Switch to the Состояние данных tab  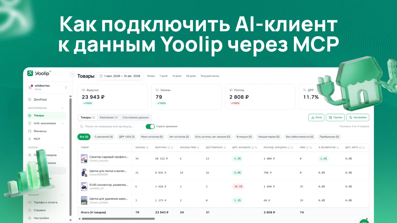pyautogui.click(x=136, y=117)
